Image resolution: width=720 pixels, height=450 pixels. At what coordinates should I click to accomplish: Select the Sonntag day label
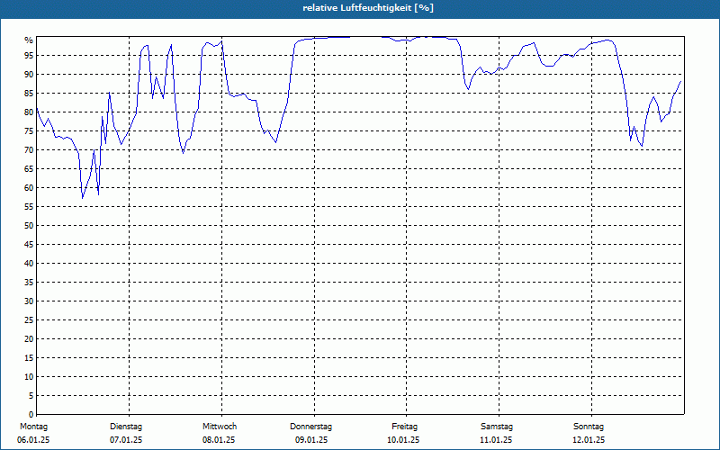coord(589,427)
